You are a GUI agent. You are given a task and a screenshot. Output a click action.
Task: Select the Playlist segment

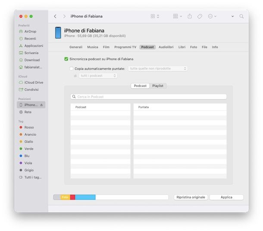coord(158,86)
